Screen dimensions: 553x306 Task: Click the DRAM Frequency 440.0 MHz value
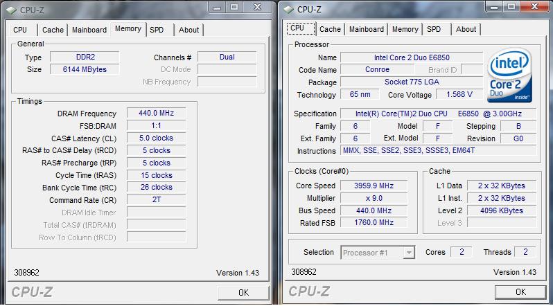coord(156,113)
